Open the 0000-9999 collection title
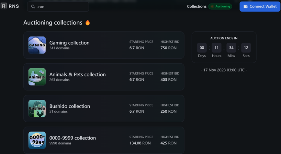The image size is (281, 154). (x=73, y=138)
